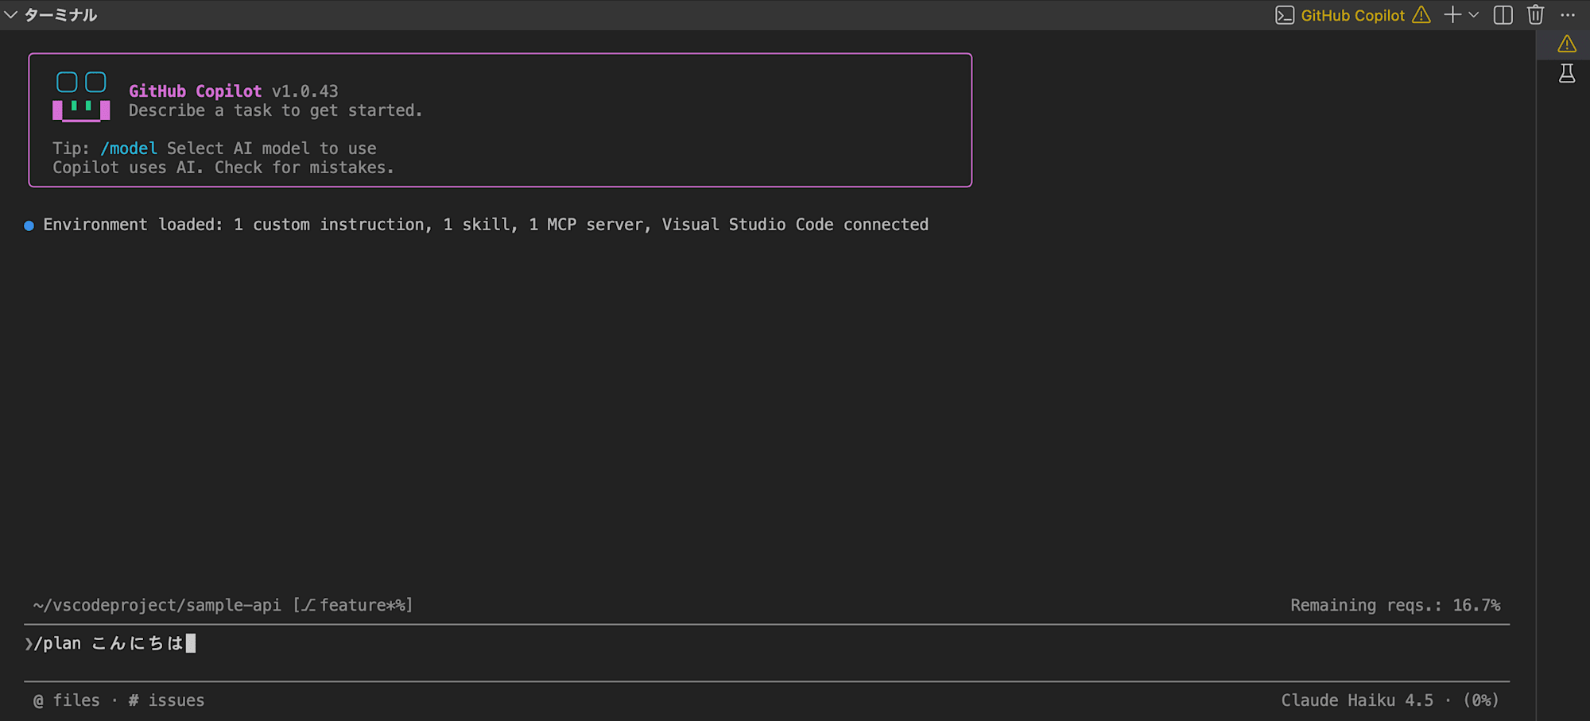This screenshot has height=721, width=1590.
Task: Open the GitHub Copilot terminal label
Action: point(1352,15)
